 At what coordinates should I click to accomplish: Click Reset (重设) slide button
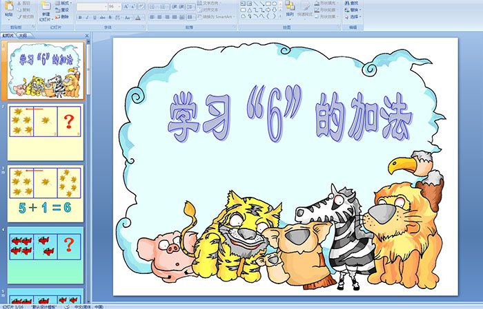click(63, 10)
